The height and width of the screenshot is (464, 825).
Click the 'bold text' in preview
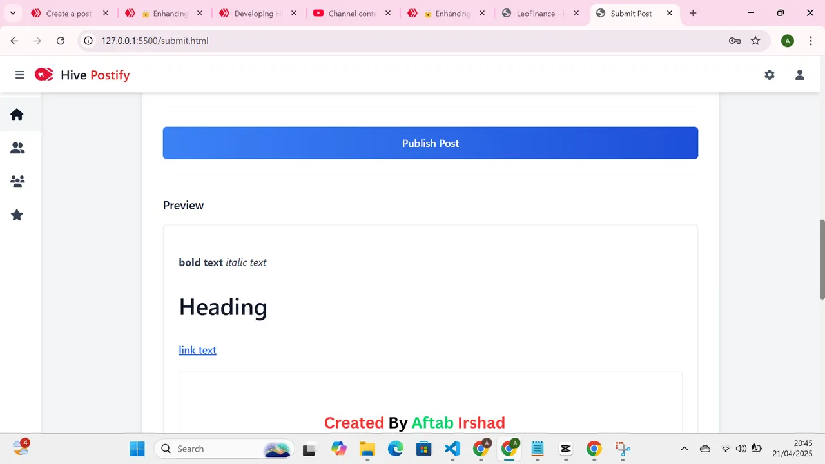click(201, 262)
